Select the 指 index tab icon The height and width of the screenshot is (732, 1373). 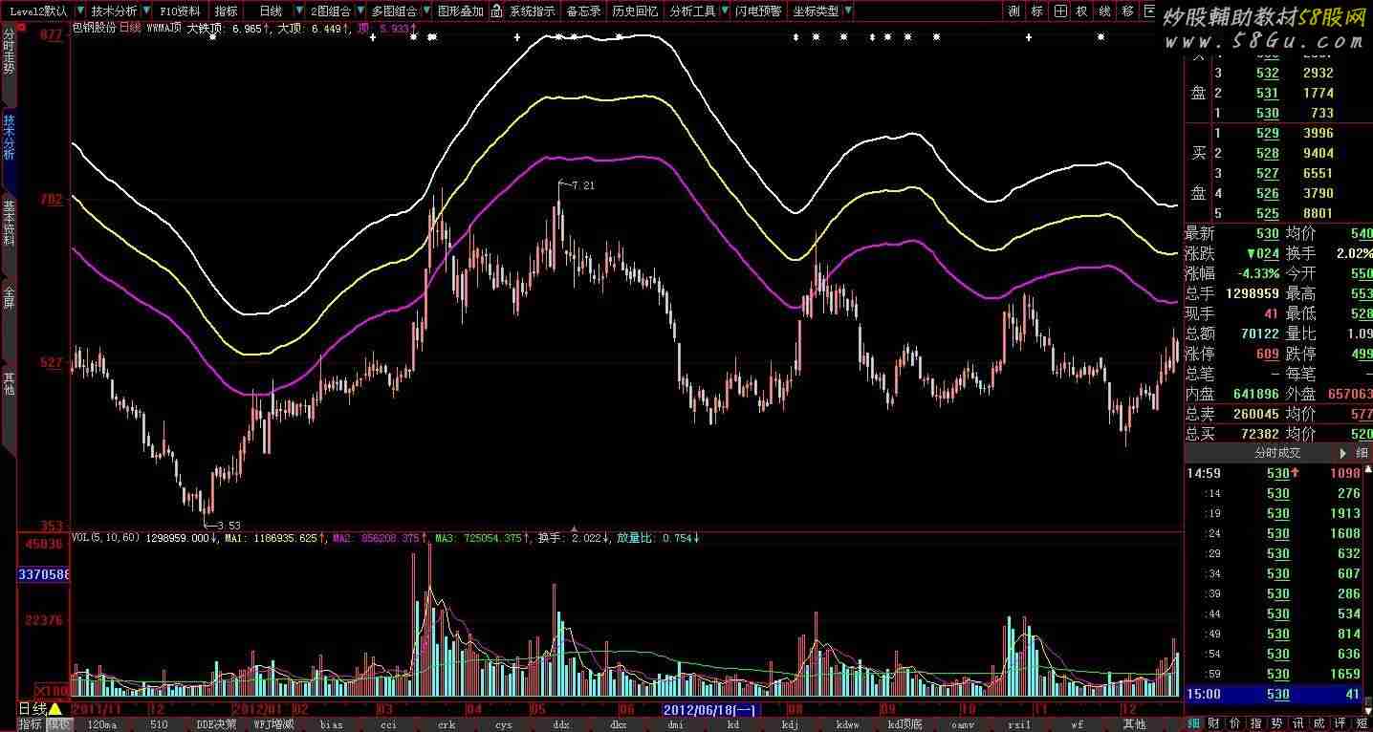click(x=1256, y=723)
